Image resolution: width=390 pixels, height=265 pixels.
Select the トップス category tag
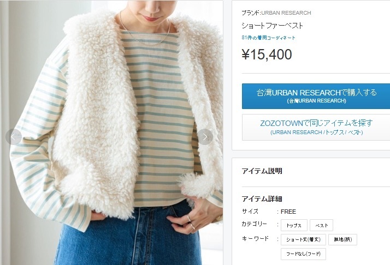pyautogui.click(x=294, y=225)
